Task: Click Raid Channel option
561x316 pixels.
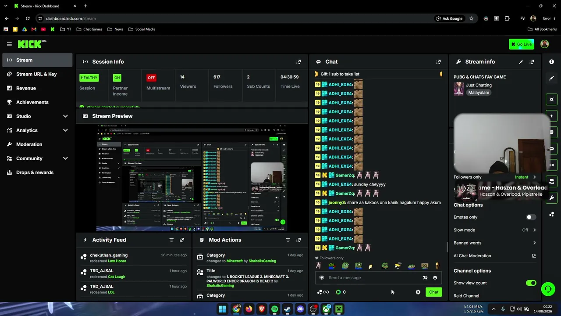Action: [466, 296]
